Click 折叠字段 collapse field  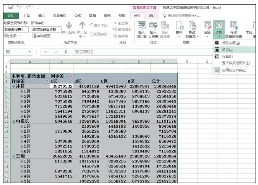tap(98, 34)
